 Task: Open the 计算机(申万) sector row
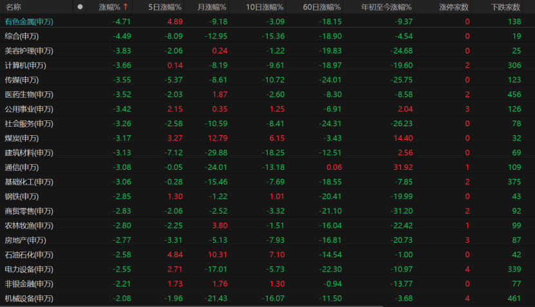268,65
